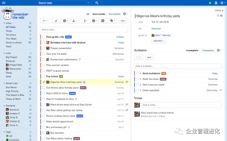This screenshot has height=141, width=227.
Task: Check the Book the clown subtask
Action: point(137,79)
